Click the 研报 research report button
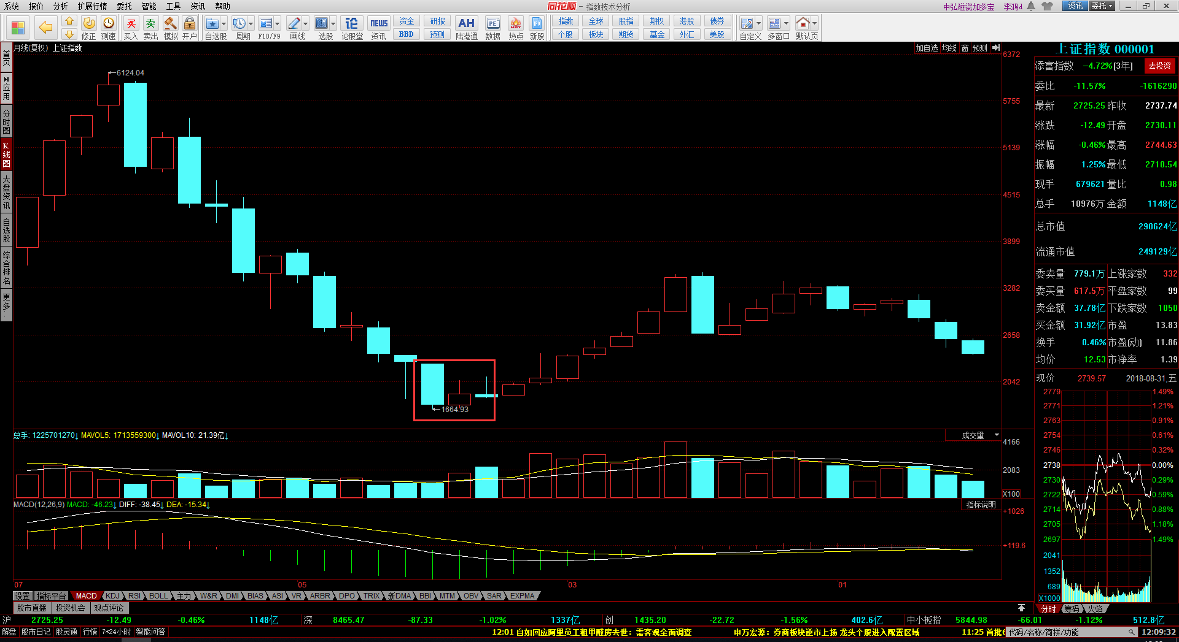The image size is (1179, 642). pyautogui.click(x=437, y=21)
